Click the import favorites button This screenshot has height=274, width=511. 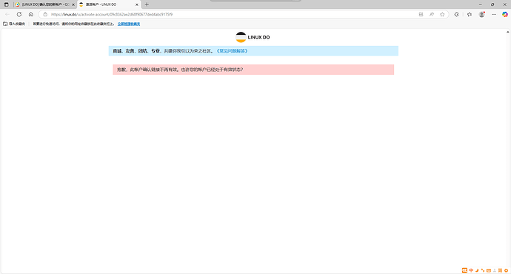pos(14,24)
